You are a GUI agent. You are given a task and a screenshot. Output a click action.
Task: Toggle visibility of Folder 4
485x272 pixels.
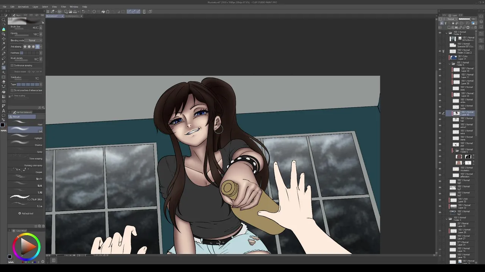coord(440,33)
